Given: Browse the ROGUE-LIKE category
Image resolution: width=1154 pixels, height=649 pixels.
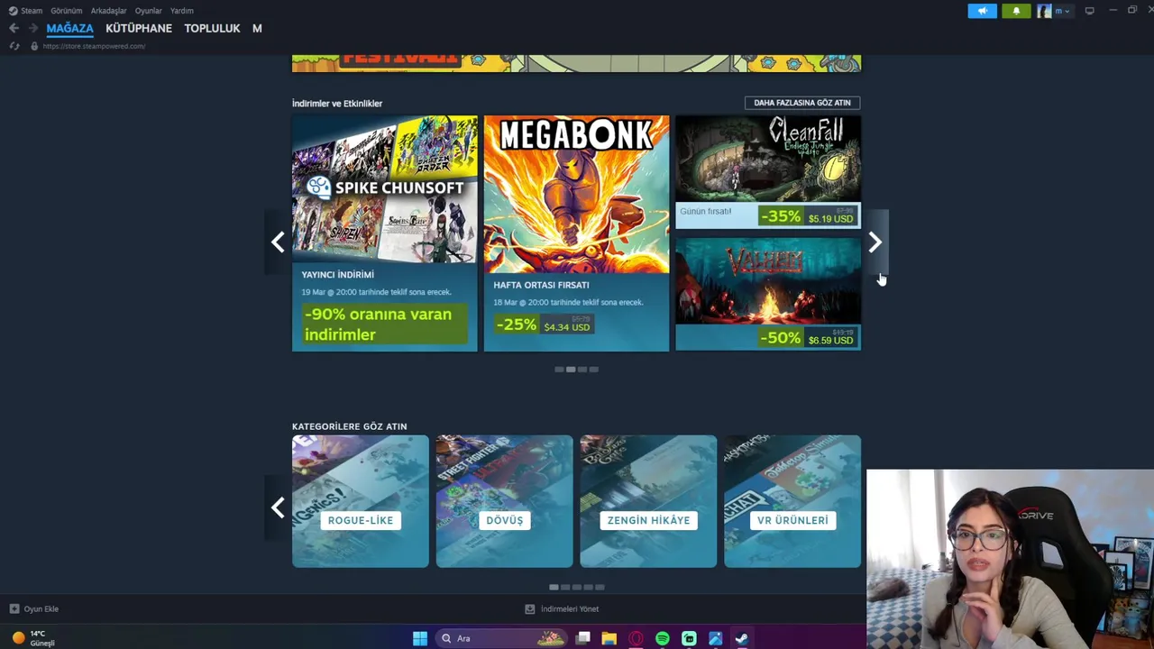Looking at the screenshot, I should (361, 501).
